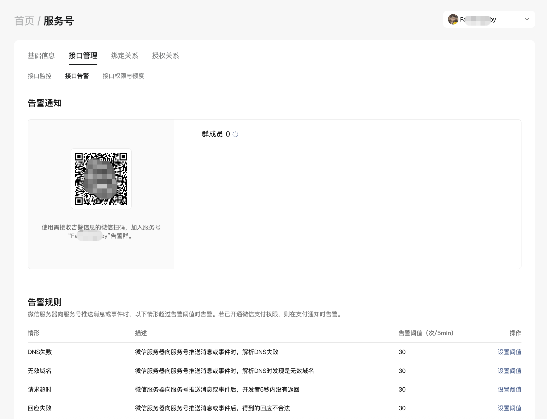
Task: Click 设置阈值 for 无效域名 row
Action: pos(509,371)
